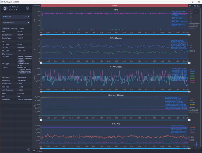Select the SceneTab label
Viewport: 202px width, 153px height.
(x=36, y=6)
